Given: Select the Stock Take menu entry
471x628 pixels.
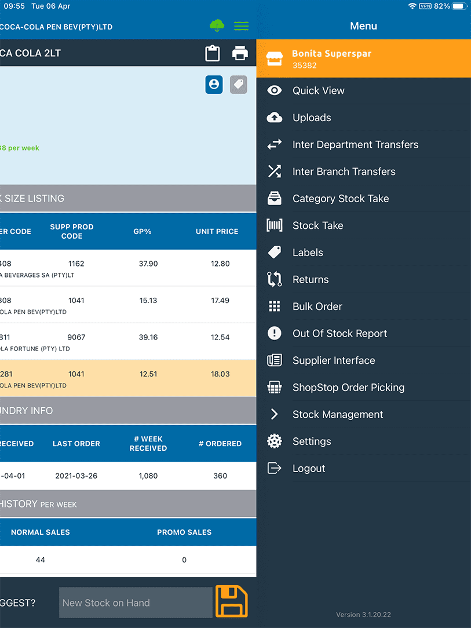Looking at the screenshot, I should click(x=363, y=225).
